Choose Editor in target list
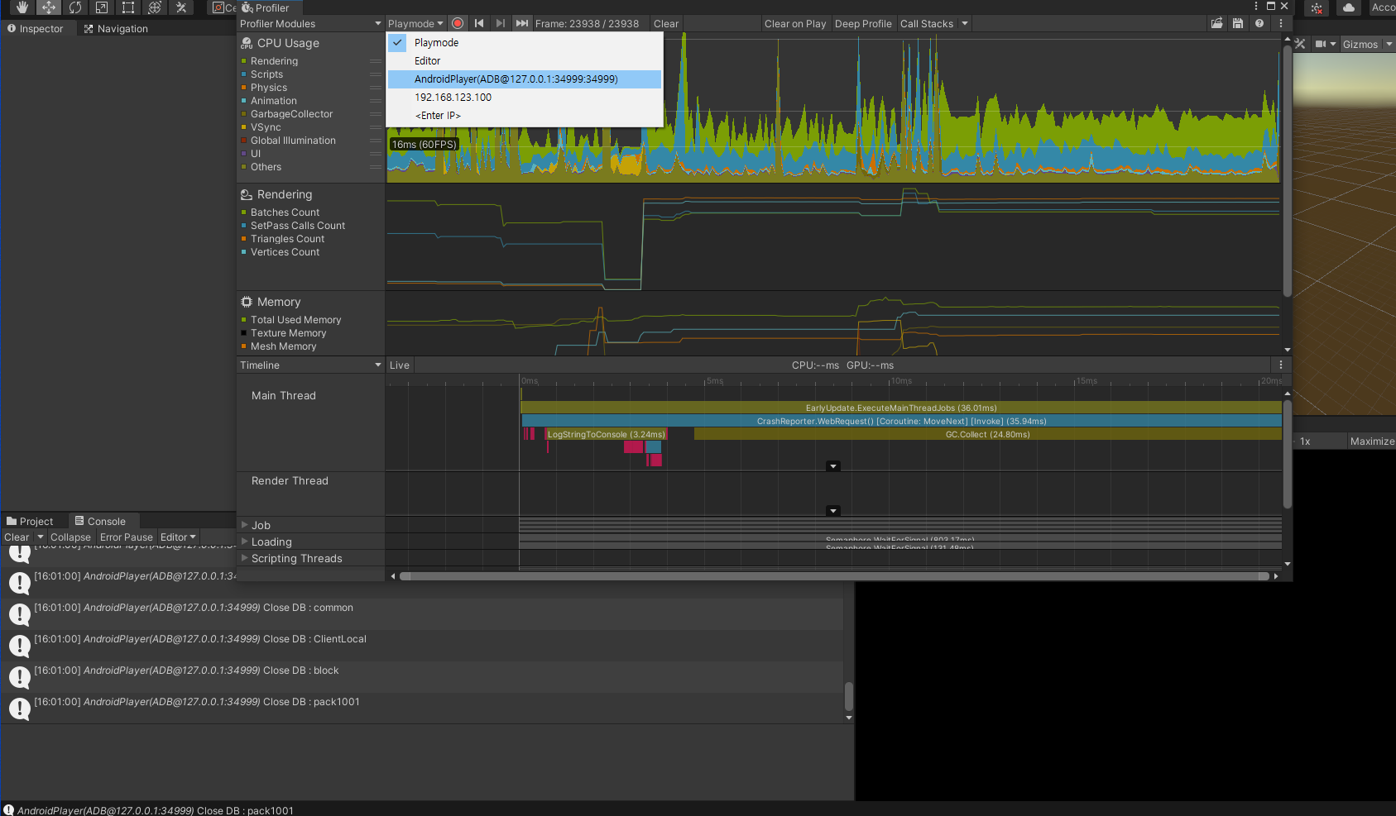Image resolution: width=1396 pixels, height=816 pixels. (x=525, y=60)
